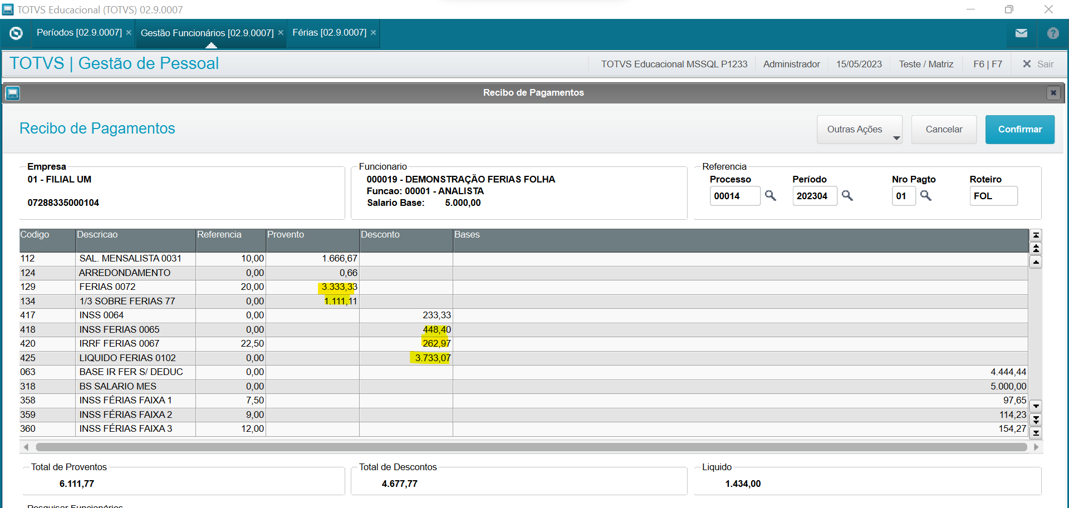Select row ARREDONDAMENTO

point(523,273)
